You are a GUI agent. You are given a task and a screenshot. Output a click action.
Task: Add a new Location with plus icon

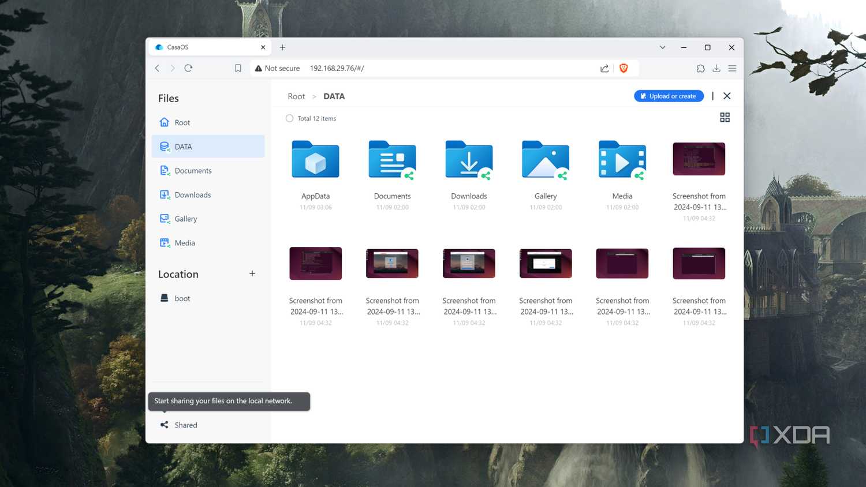[x=252, y=274]
